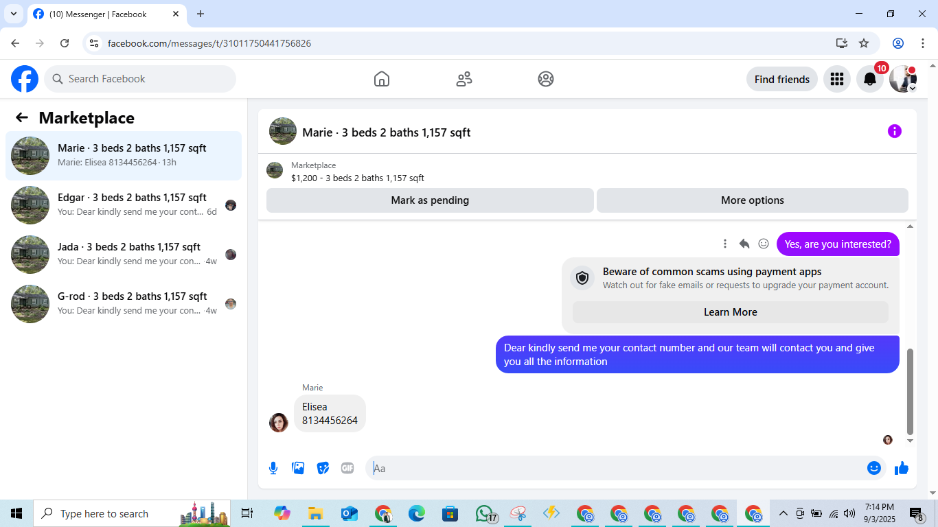Open the Groups icon in top navigation
This screenshot has height=527, width=938.
click(546, 79)
